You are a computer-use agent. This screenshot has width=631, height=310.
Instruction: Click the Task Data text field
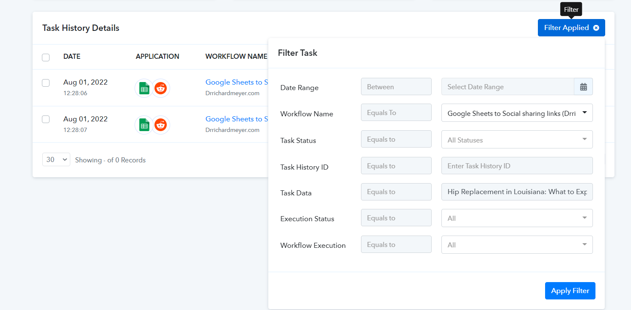coord(517,192)
